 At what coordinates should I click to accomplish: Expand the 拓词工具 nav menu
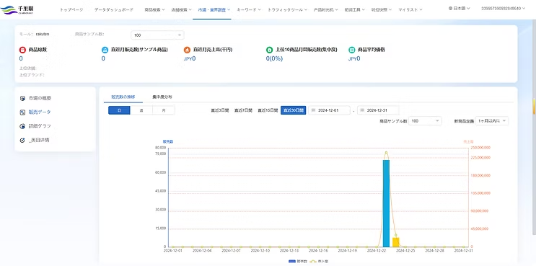tap(355, 10)
